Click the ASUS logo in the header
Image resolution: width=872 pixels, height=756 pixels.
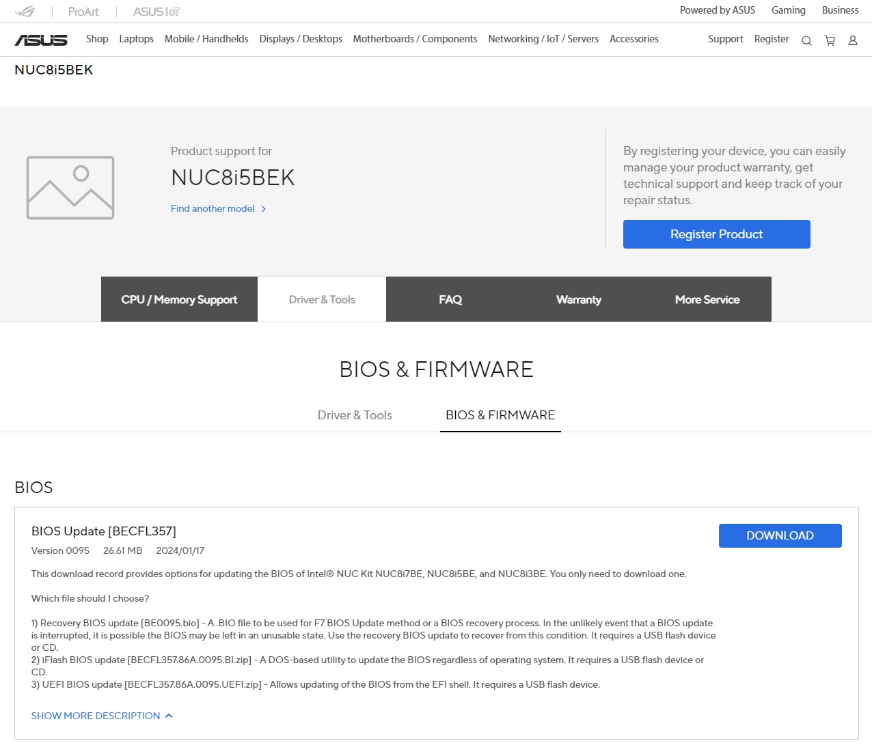(x=41, y=40)
